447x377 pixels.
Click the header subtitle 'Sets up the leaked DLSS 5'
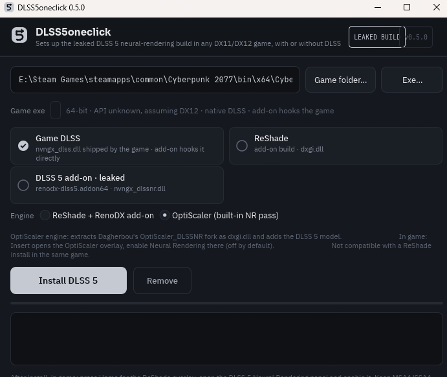[x=188, y=43]
